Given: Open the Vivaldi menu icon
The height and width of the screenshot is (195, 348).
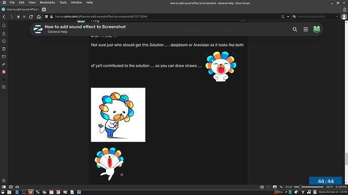Looking at the screenshot, I should [4, 3].
